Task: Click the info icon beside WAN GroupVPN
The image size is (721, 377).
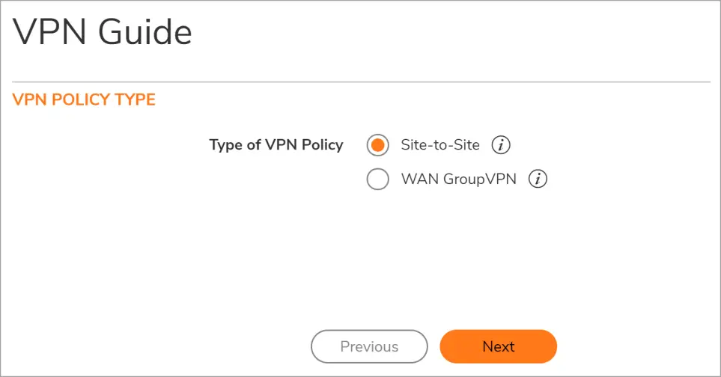Action: (538, 180)
